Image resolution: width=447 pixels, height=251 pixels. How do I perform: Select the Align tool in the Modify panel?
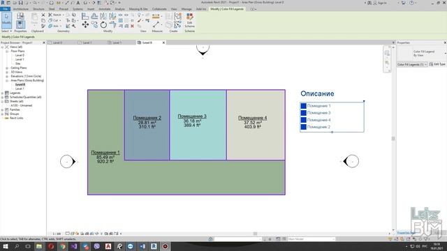[x=85, y=16]
